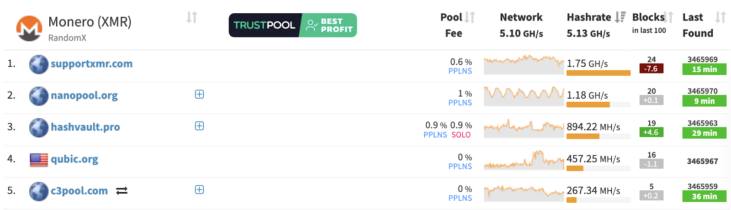The image size is (731, 210).
Task: Click the TrustPool Best Profit banner
Action: 293,25
